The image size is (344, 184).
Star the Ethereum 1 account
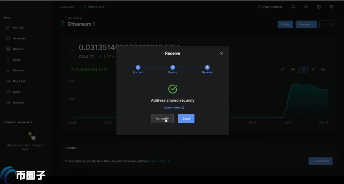coord(323,25)
